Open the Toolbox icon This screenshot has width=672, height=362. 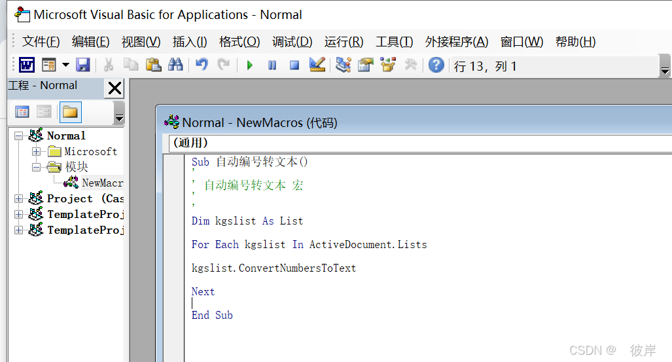[x=410, y=65]
